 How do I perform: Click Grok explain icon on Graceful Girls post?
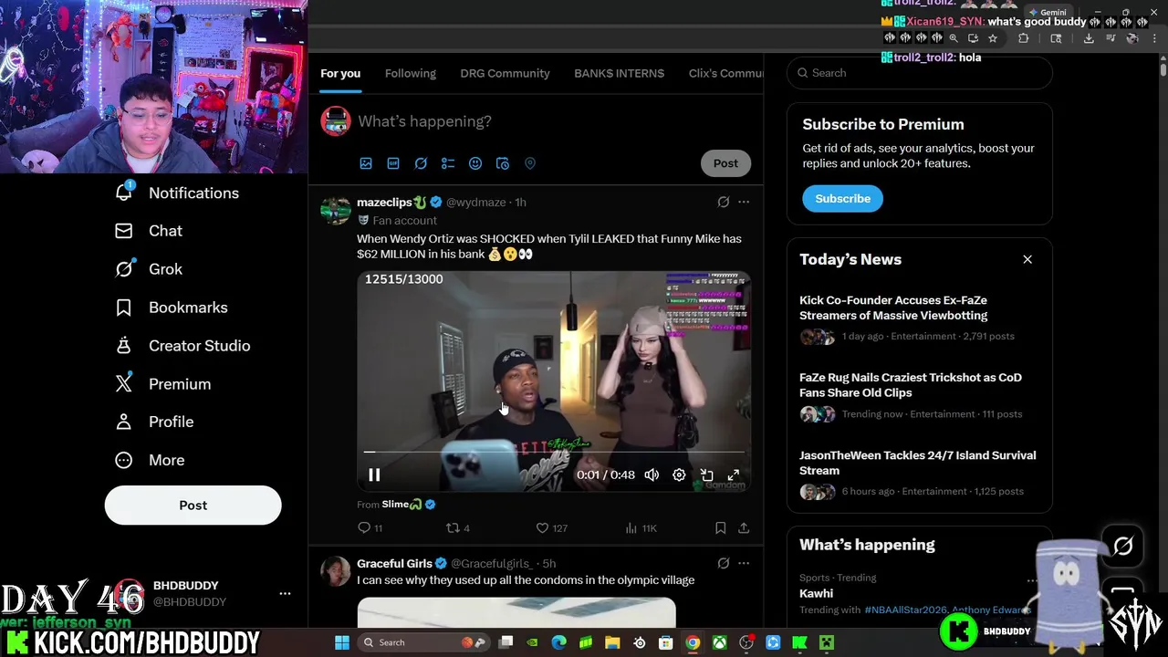pyautogui.click(x=724, y=563)
